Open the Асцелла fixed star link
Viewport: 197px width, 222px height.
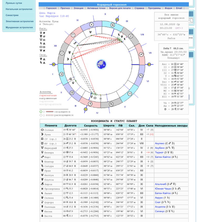click(x=160, y=207)
